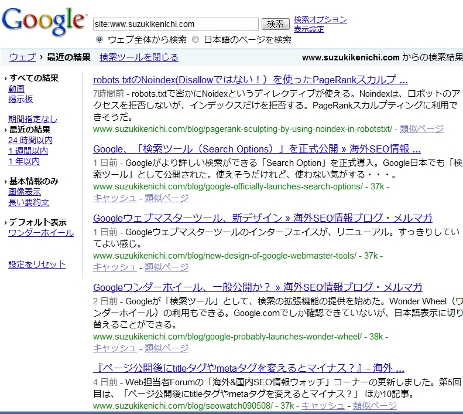This screenshot has height=414, width=463.
Task: Open 類似ページ for the pagerank-sculpting result
Action: tap(421, 128)
